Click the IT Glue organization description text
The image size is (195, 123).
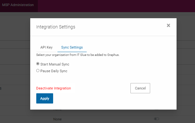point(78,55)
